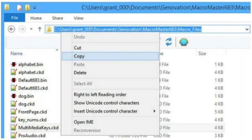
Task: Choose Cut from the context menu
Action: point(110,48)
